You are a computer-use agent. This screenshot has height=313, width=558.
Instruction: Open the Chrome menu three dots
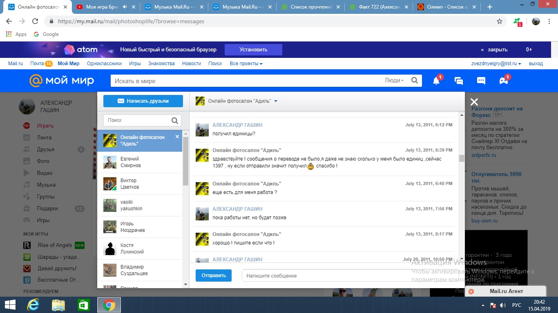point(549,21)
